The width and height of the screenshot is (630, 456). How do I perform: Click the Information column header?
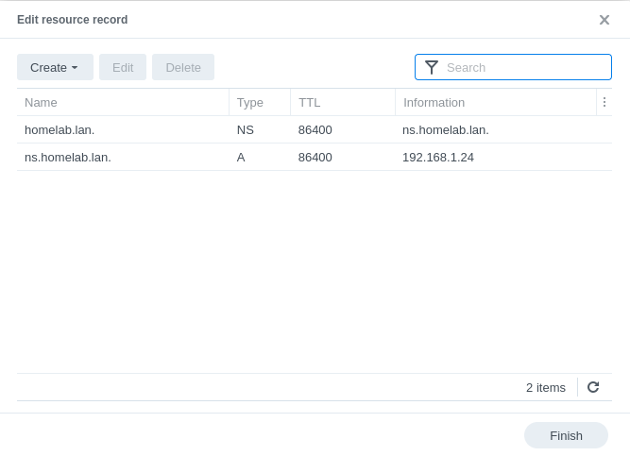click(x=495, y=102)
